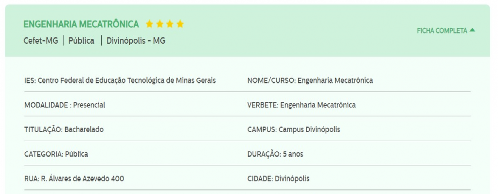Click the Divinópolis - MG location text
The image size is (498, 194).
click(x=136, y=41)
